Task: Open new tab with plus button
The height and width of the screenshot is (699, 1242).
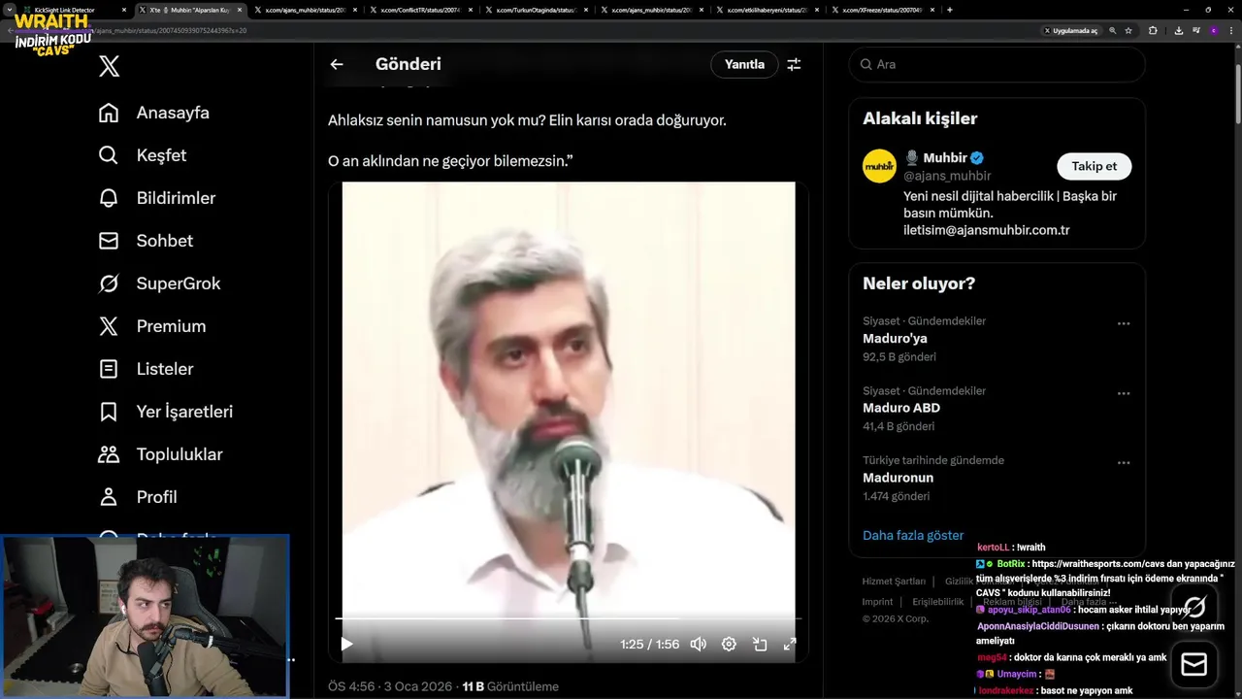Action: point(949,10)
